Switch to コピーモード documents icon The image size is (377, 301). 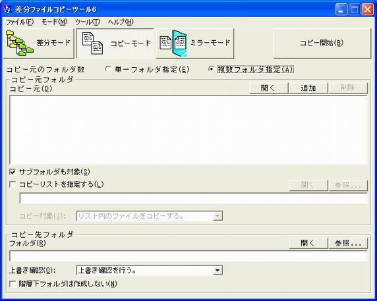[x=92, y=43]
